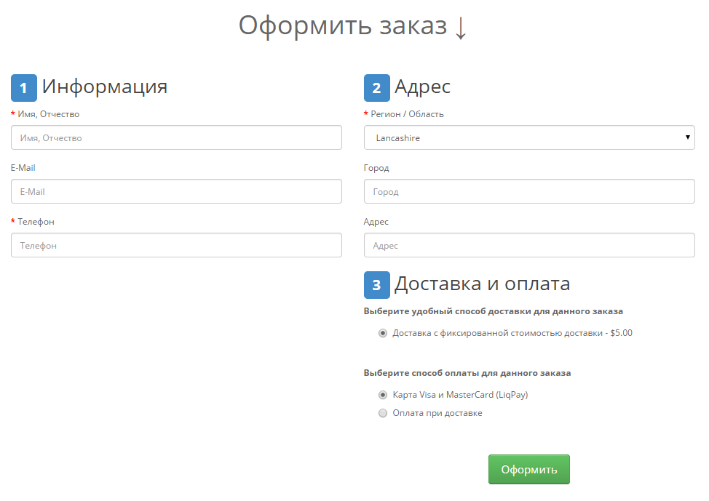This screenshot has width=709, height=501.
Task: Choose Оплата при доставке payment option
Action: pos(383,412)
